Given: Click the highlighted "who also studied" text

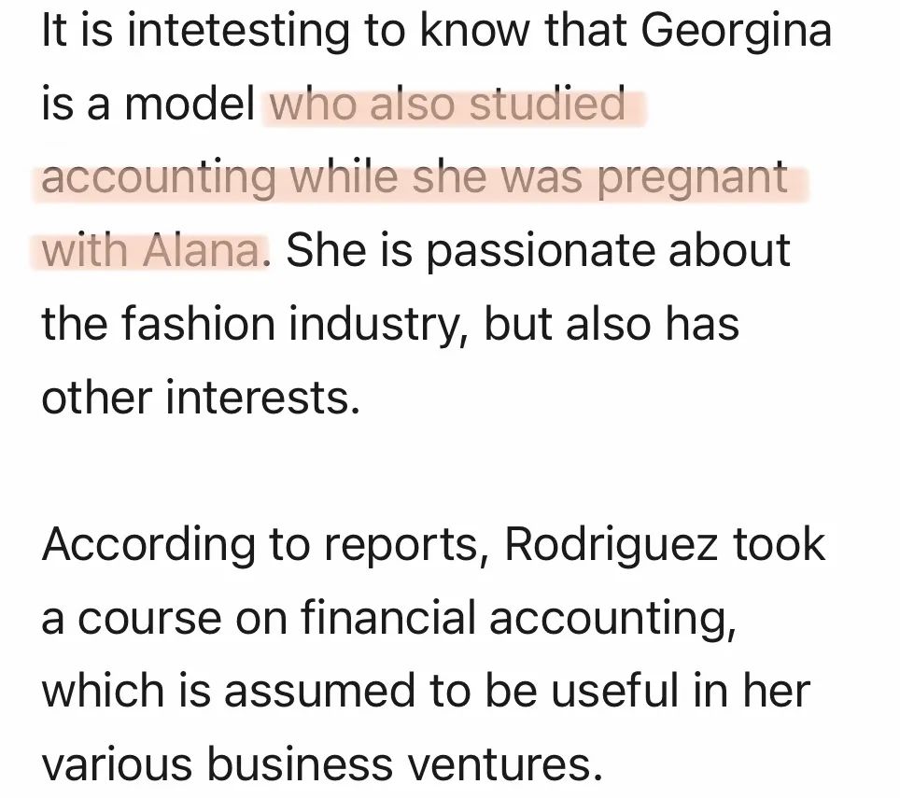Looking at the screenshot, I should 448,105.
